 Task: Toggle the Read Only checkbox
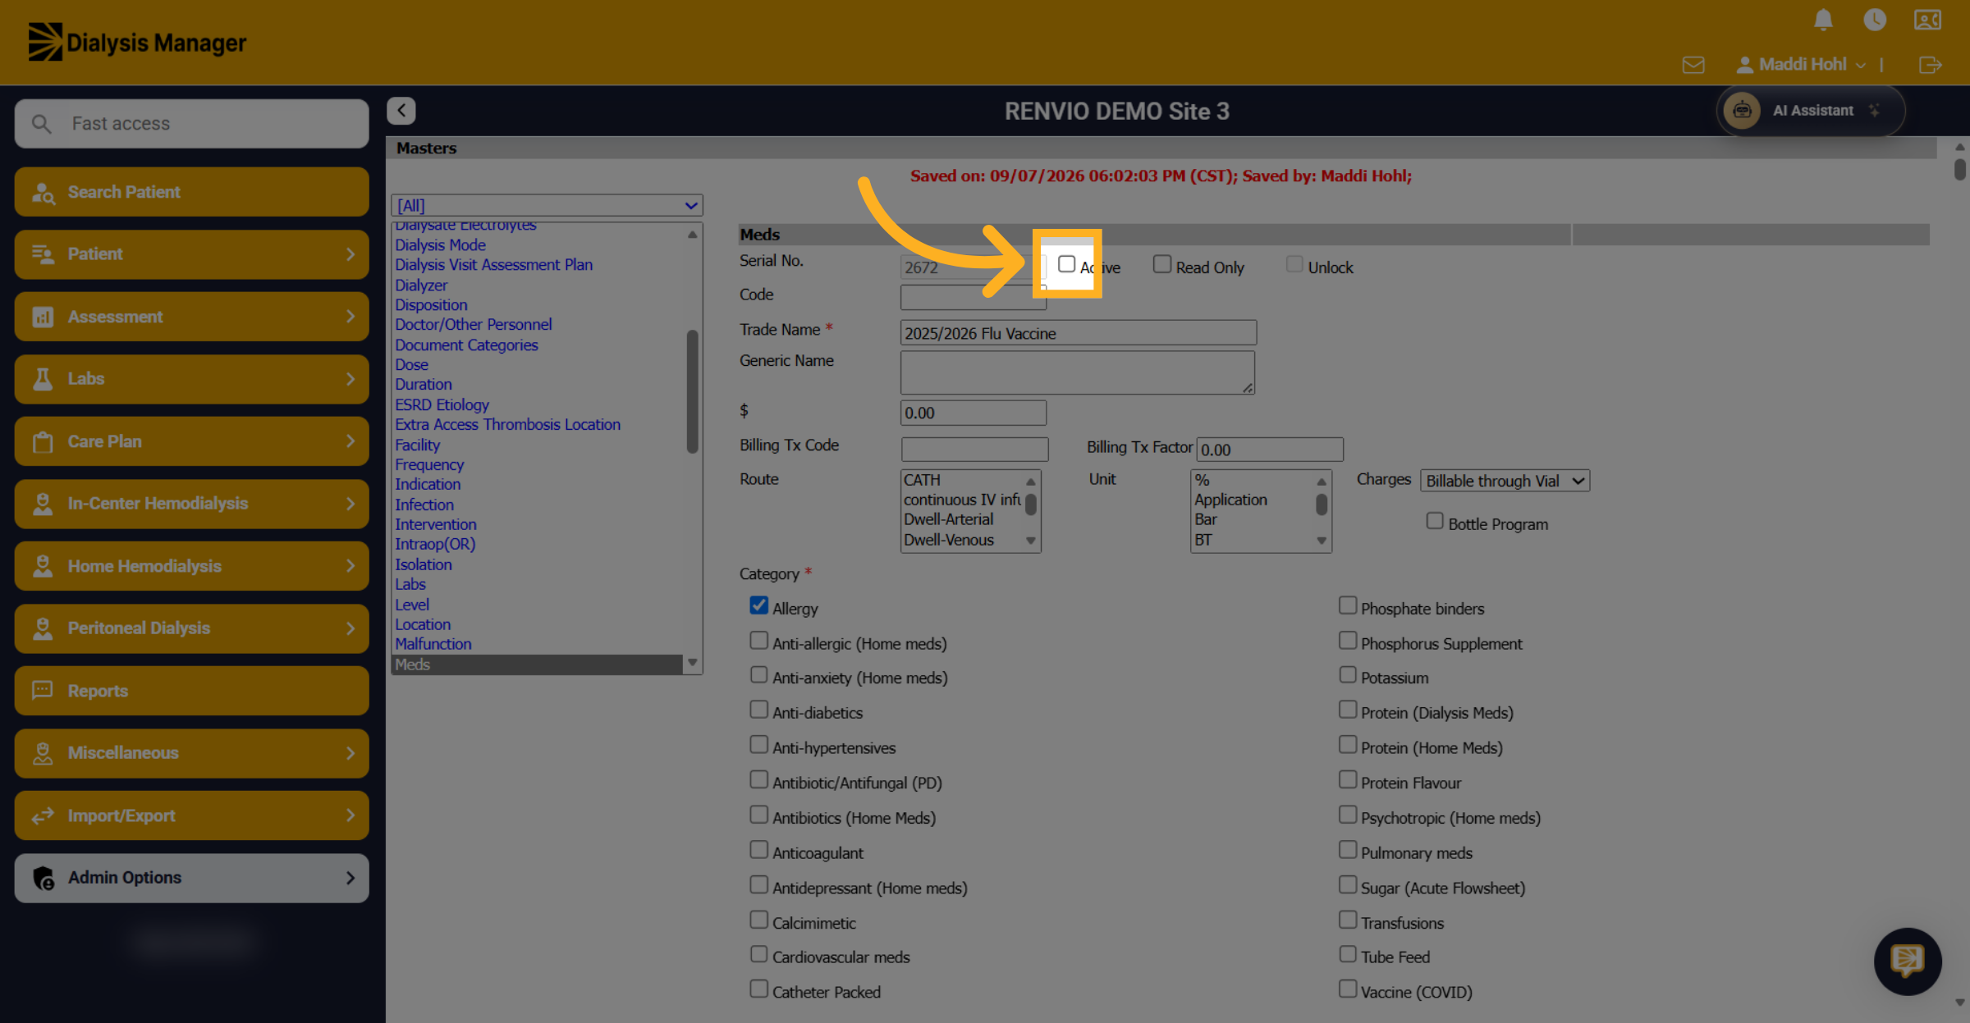[1162, 264]
